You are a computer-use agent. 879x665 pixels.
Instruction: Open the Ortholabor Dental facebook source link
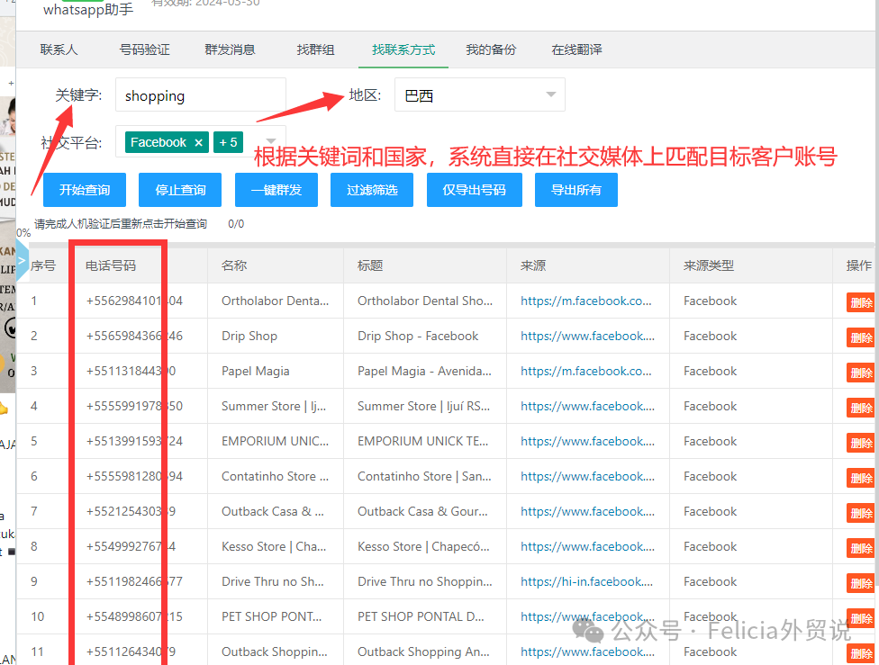(585, 301)
